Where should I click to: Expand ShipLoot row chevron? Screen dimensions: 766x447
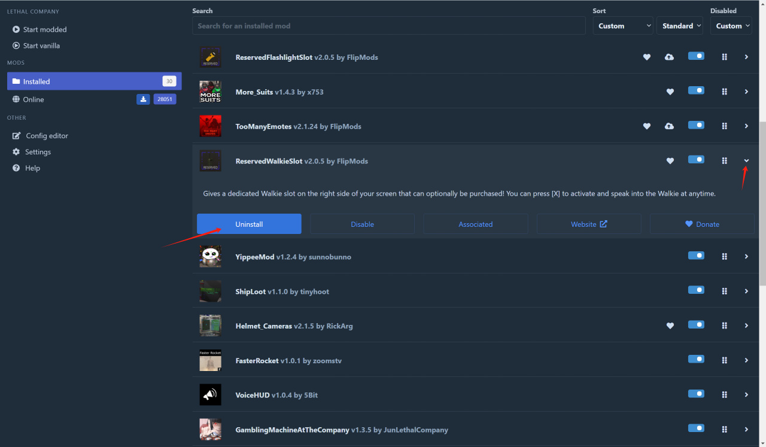(746, 291)
